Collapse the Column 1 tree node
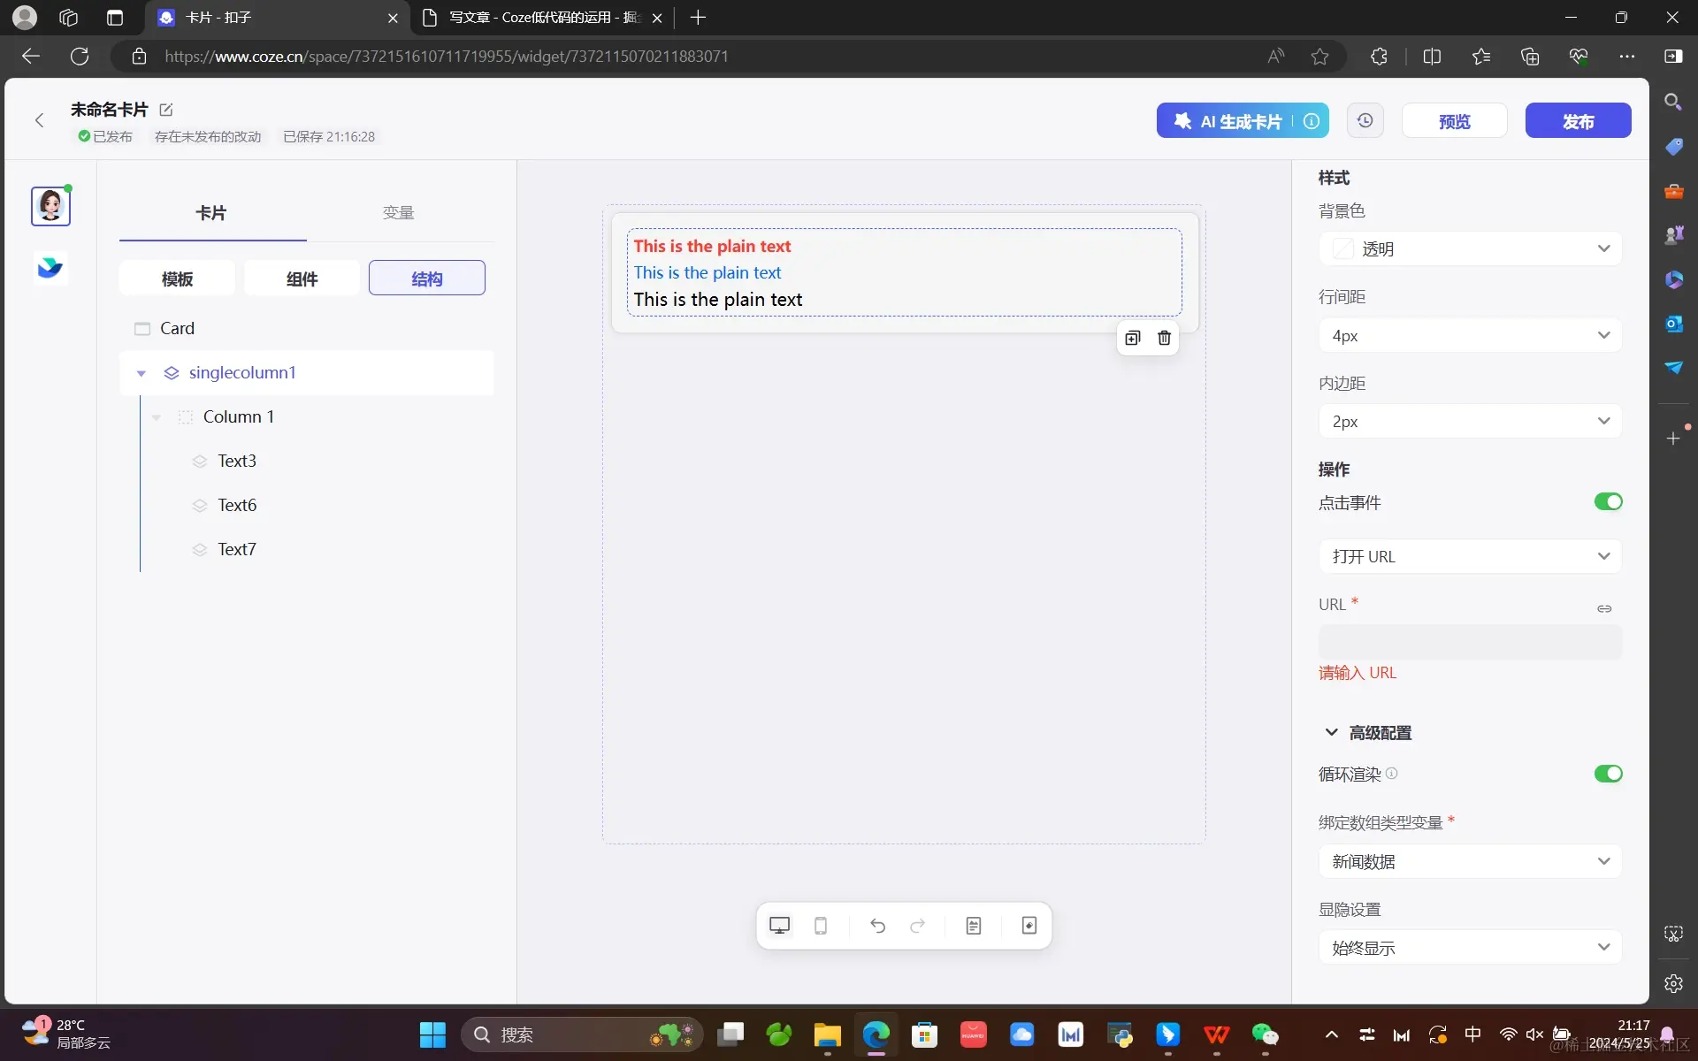1698x1061 pixels. (156, 417)
